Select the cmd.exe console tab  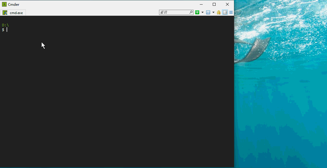(13, 13)
